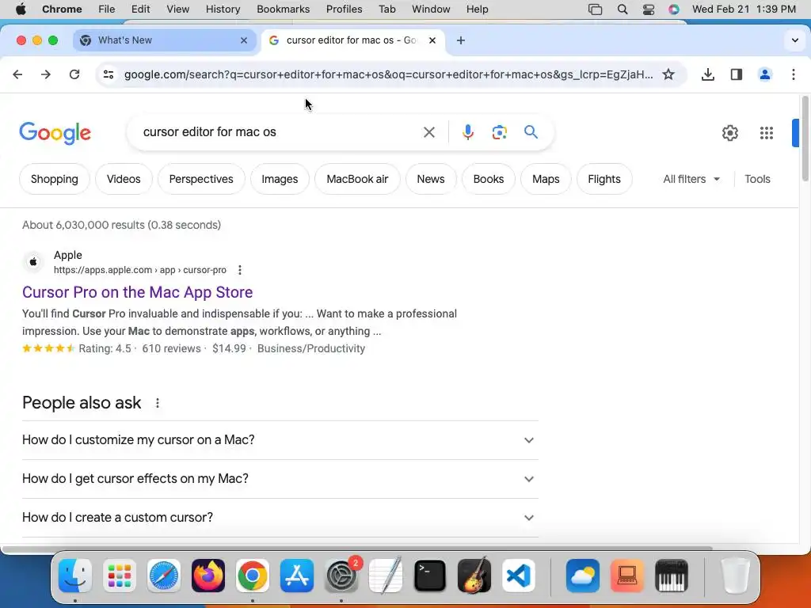This screenshot has height=608, width=811.
Task: Open Launchpad from the Dock
Action: pos(120,576)
